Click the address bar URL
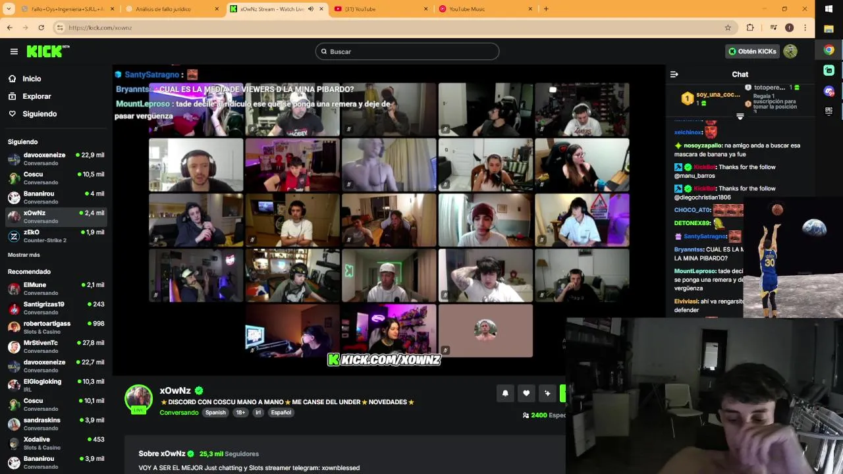 (100, 28)
